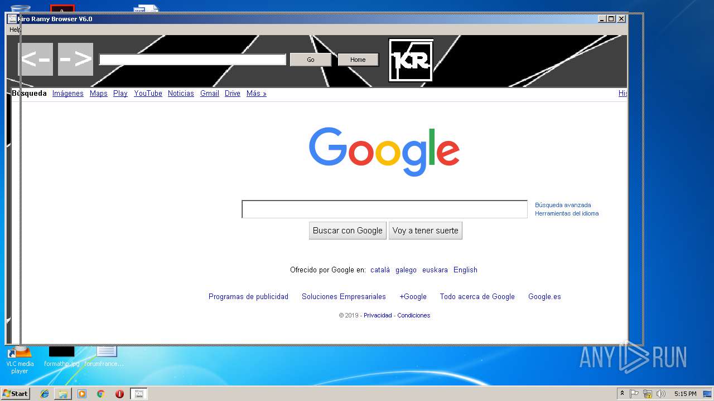Open Opera browser from the taskbar
The image size is (714, 401).
tap(119, 394)
